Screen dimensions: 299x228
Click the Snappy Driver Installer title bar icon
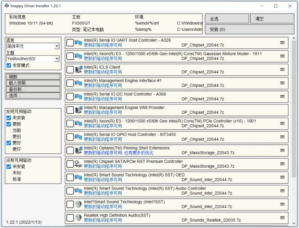(x=6, y=6)
